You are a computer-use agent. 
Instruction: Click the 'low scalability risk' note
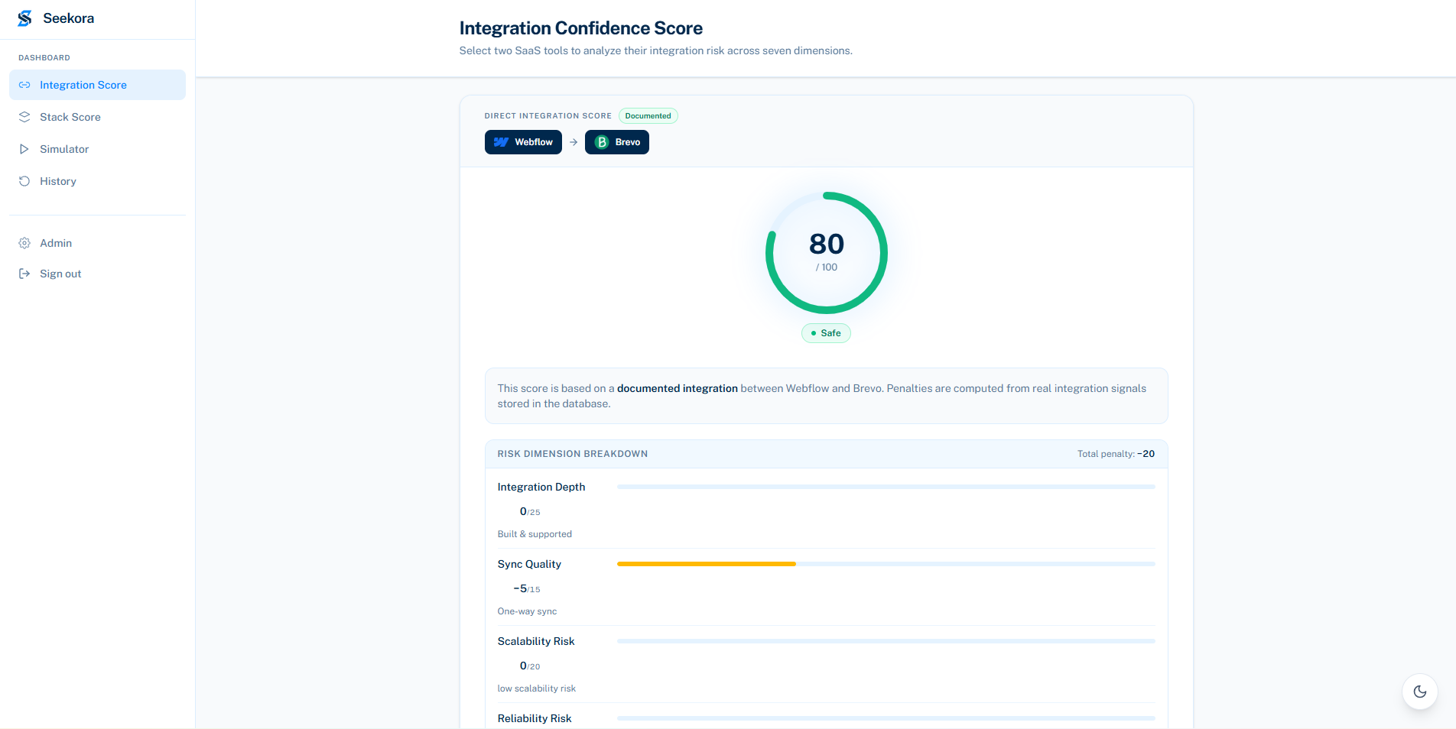click(537, 688)
